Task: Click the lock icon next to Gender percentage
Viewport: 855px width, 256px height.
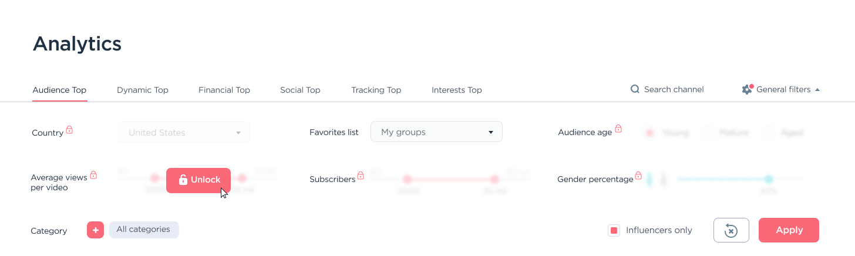Action: click(x=638, y=176)
